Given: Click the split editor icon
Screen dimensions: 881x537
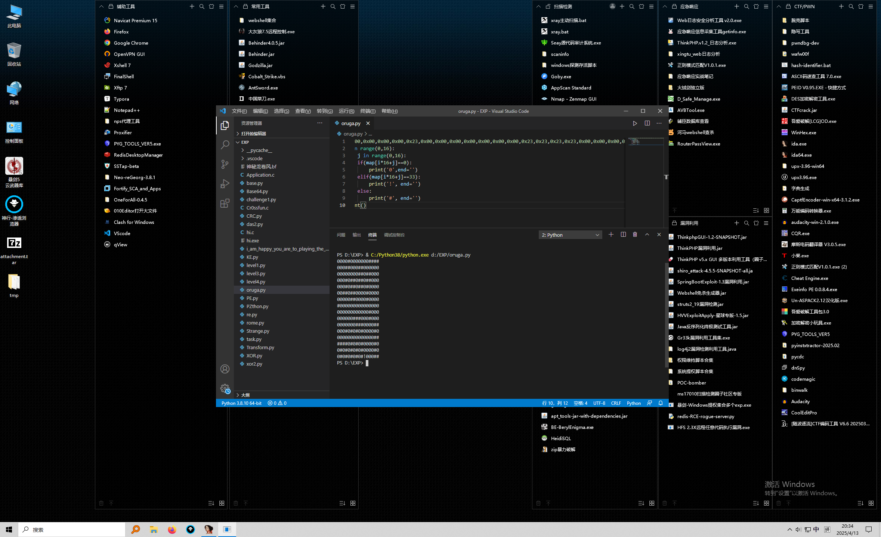Looking at the screenshot, I should pyautogui.click(x=647, y=123).
